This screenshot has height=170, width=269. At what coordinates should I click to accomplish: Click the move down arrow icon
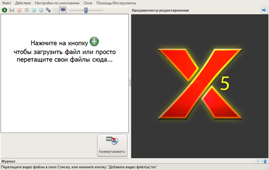(34, 10)
